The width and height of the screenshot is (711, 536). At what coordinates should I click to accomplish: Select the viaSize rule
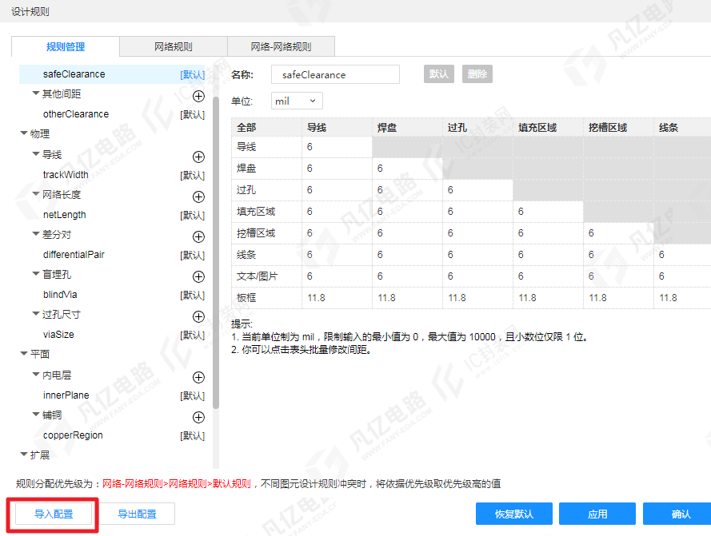58,335
